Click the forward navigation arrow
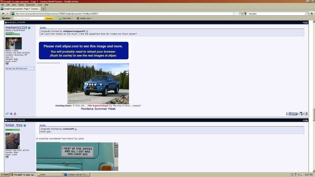The image size is (315, 177). [x=7, y=14]
